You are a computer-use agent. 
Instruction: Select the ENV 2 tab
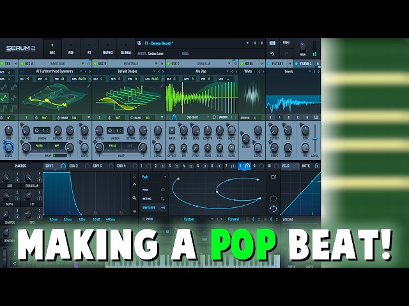[x=79, y=166]
